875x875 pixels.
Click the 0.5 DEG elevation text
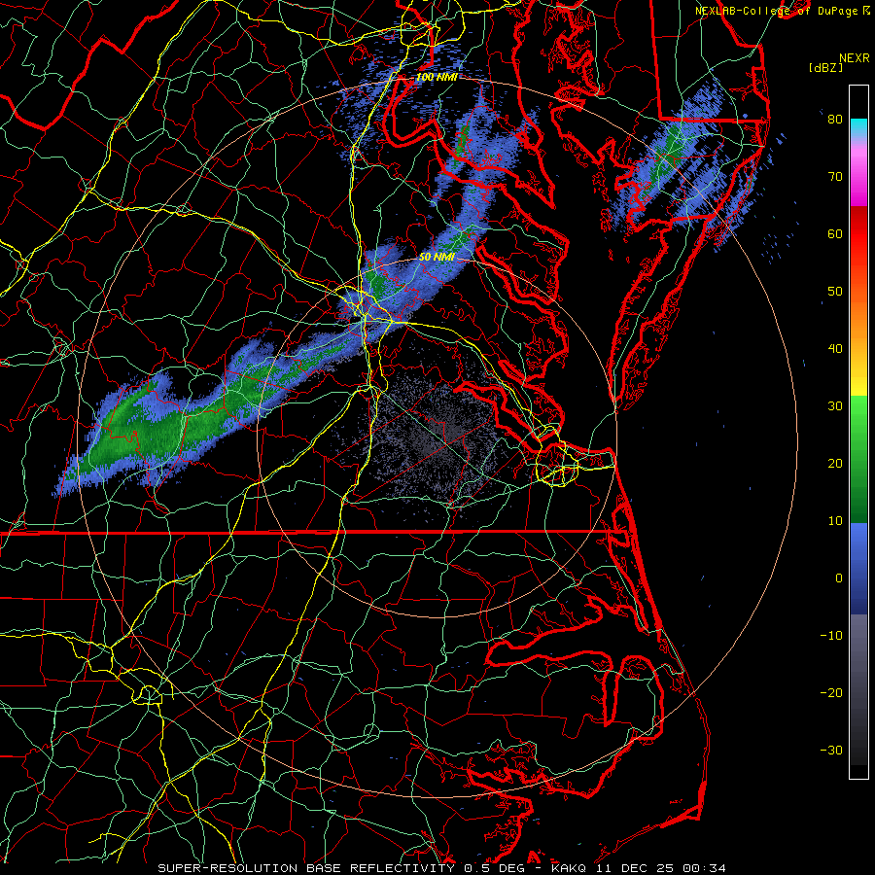point(495,868)
